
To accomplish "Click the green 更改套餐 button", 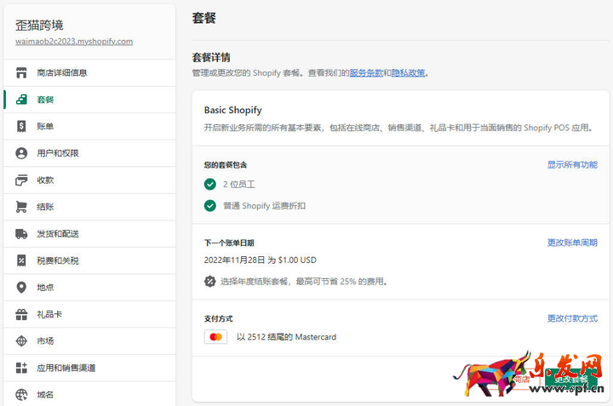I will pos(570,379).
